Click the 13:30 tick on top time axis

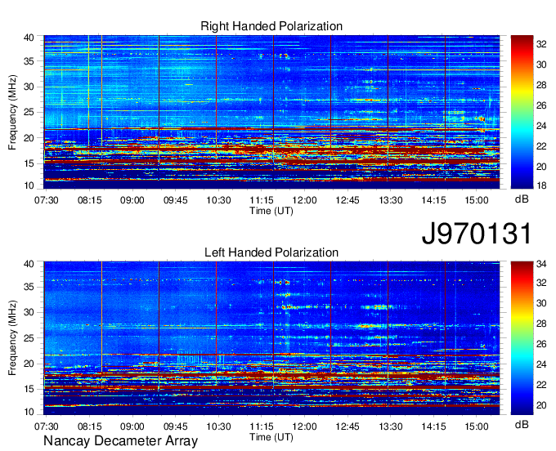click(390, 200)
